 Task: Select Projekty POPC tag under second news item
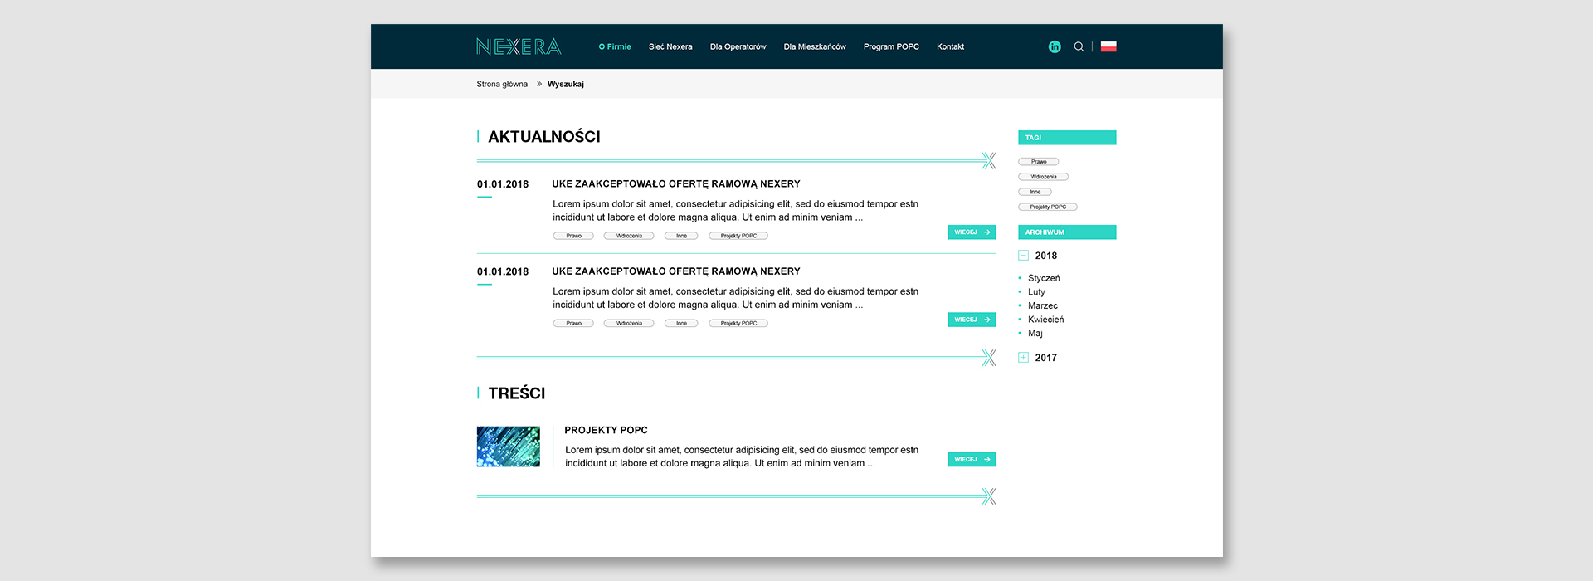(x=738, y=323)
